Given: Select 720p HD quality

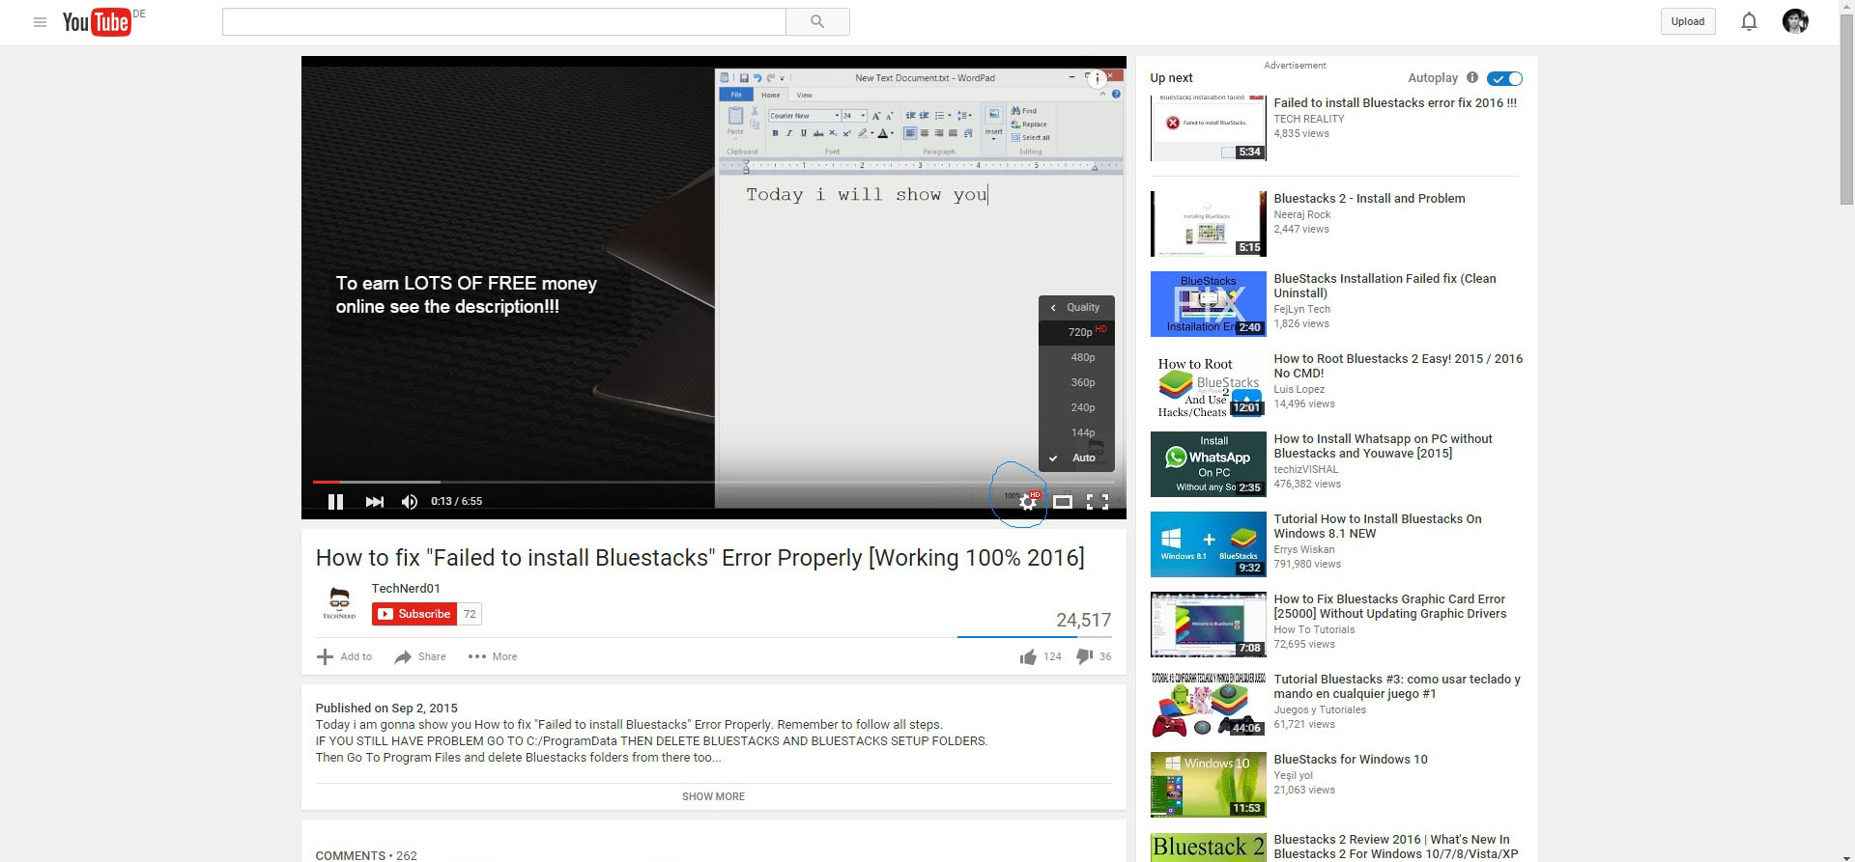Looking at the screenshot, I should tap(1076, 332).
